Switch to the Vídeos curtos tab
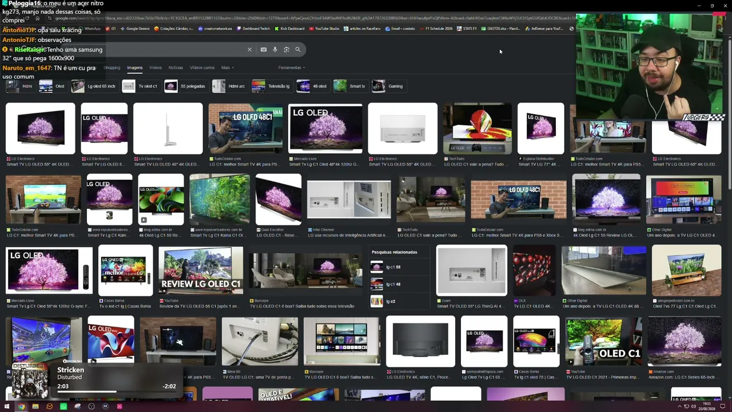This screenshot has height=412, width=732. click(x=202, y=68)
